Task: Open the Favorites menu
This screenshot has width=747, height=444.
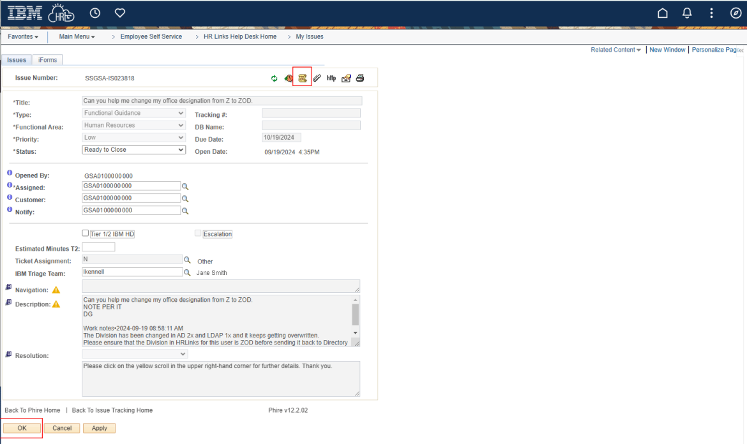Action: (x=23, y=37)
